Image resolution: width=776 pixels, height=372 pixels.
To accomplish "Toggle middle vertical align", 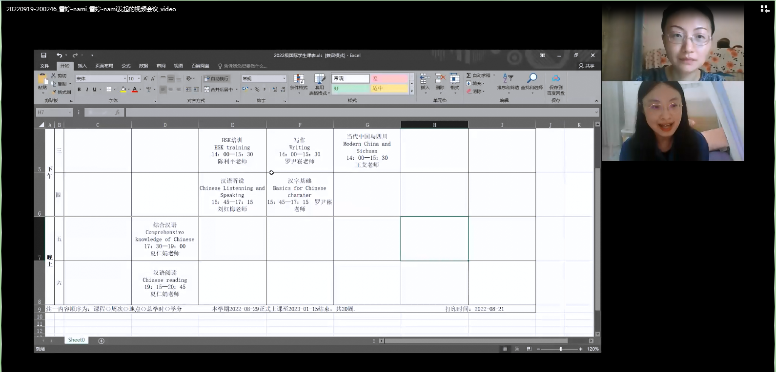I will coord(171,78).
